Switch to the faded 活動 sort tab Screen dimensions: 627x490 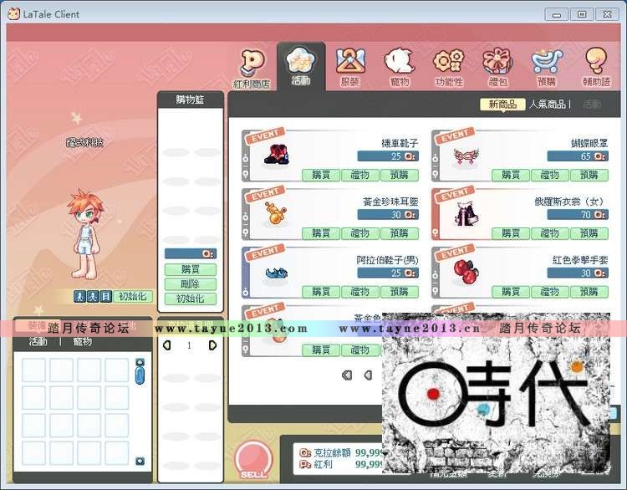click(x=592, y=105)
